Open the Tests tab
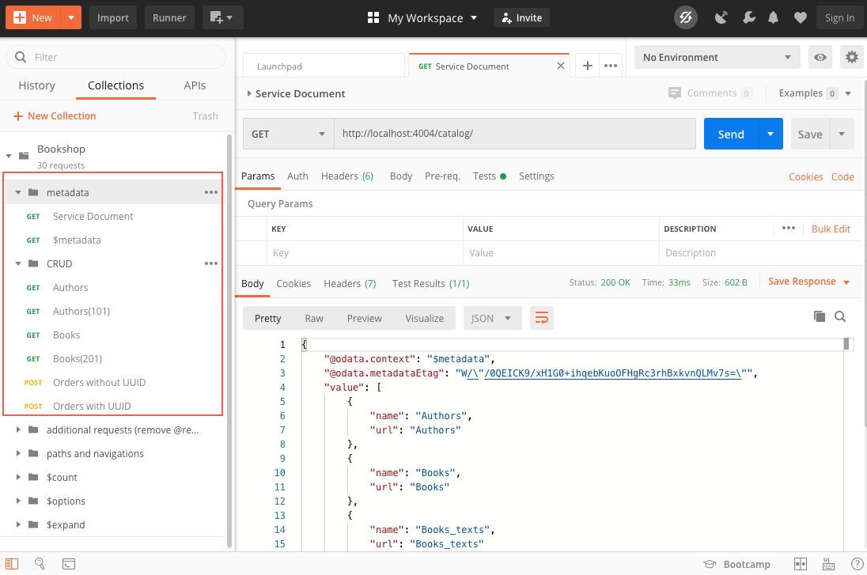Viewport: 867px width, 575px height. 490,176
